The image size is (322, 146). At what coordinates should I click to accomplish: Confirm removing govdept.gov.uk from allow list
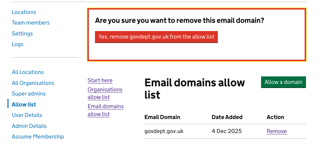pyautogui.click(x=156, y=37)
